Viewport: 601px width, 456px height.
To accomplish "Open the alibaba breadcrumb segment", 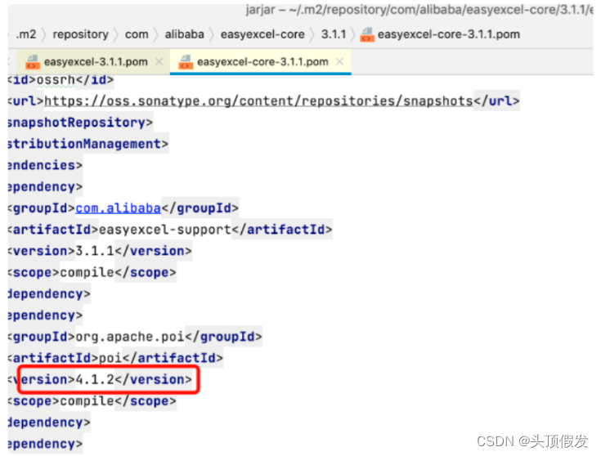I will (x=184, y=34).
